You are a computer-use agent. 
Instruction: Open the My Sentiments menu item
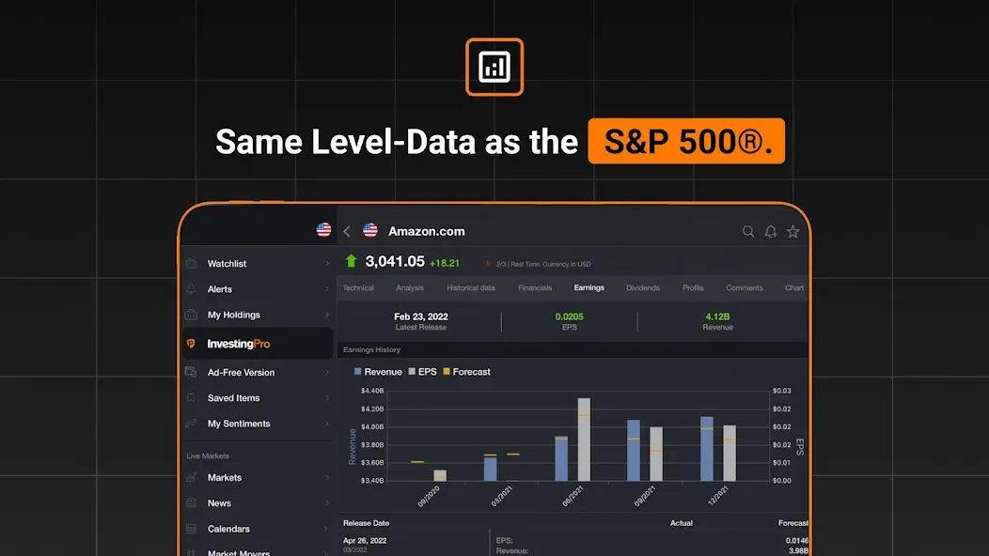[258, 424]
